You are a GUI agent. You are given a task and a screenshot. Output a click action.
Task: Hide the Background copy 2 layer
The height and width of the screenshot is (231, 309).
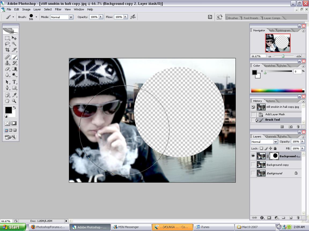click(253, 156)
